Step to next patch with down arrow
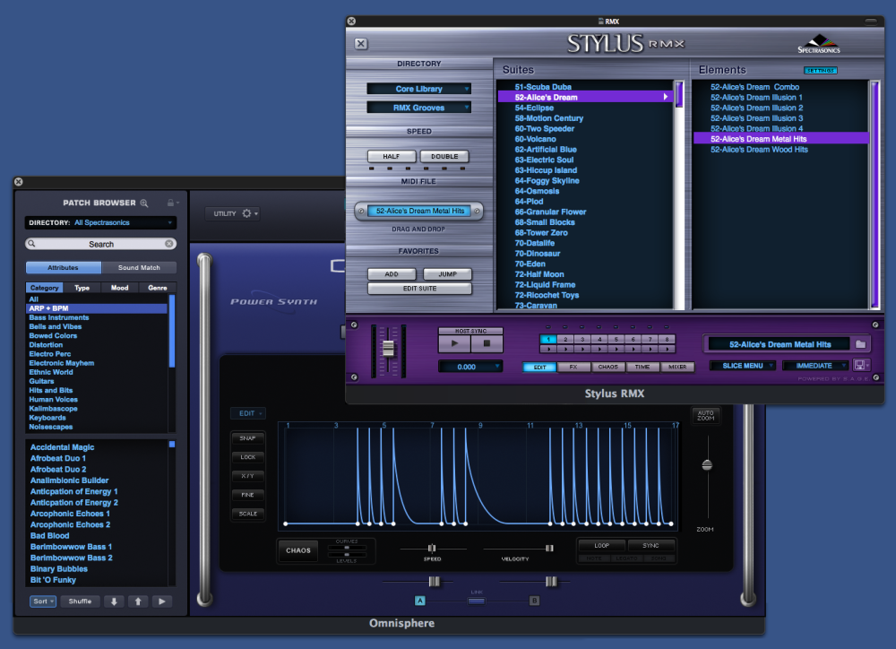 114,601
